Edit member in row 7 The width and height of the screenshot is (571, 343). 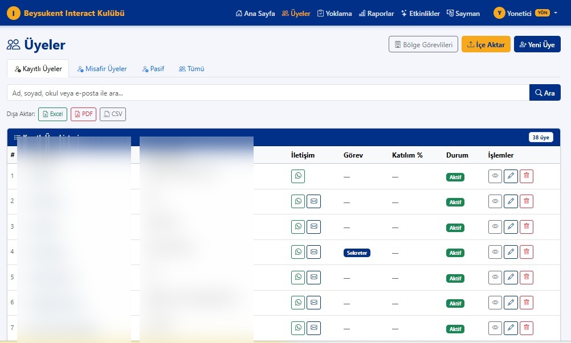[511, 328]
